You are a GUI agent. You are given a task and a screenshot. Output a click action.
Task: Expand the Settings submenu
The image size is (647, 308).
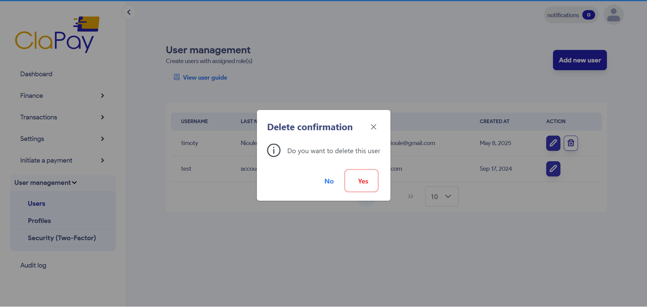pos(62,139)
